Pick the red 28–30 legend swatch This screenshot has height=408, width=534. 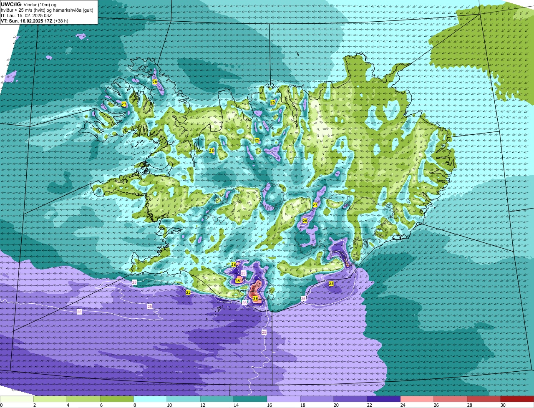[484, 399]
